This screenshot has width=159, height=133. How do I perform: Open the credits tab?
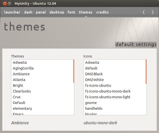tap(102, 12)
